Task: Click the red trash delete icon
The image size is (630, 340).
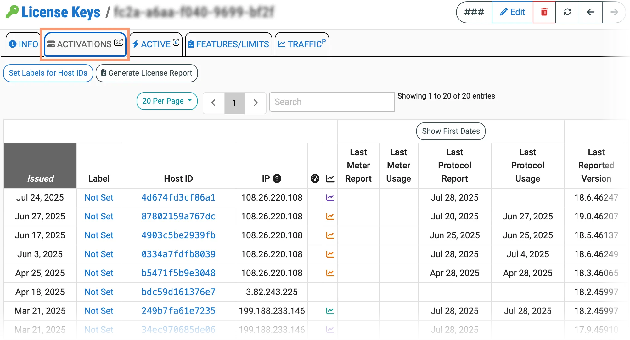Action: tap(544, 12)
